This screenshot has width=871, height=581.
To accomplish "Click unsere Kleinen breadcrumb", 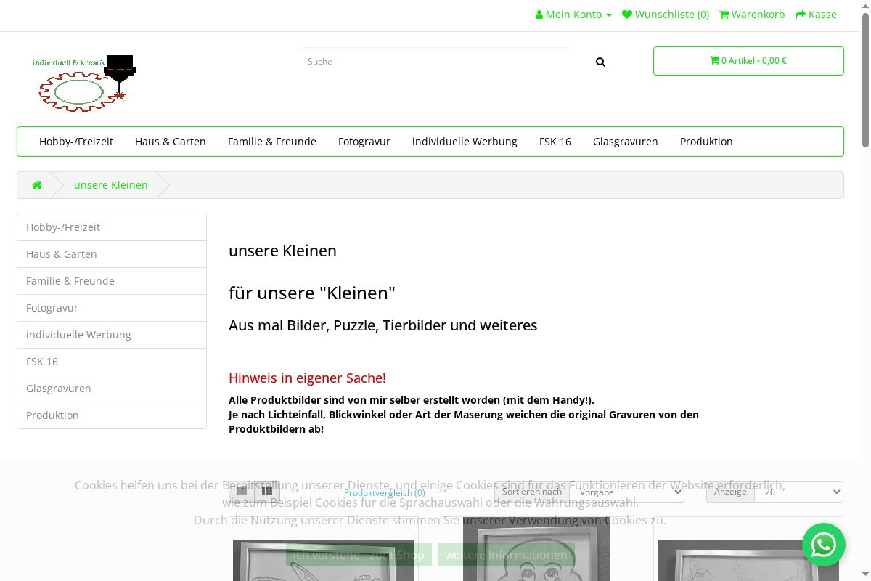I will [111, 185].
